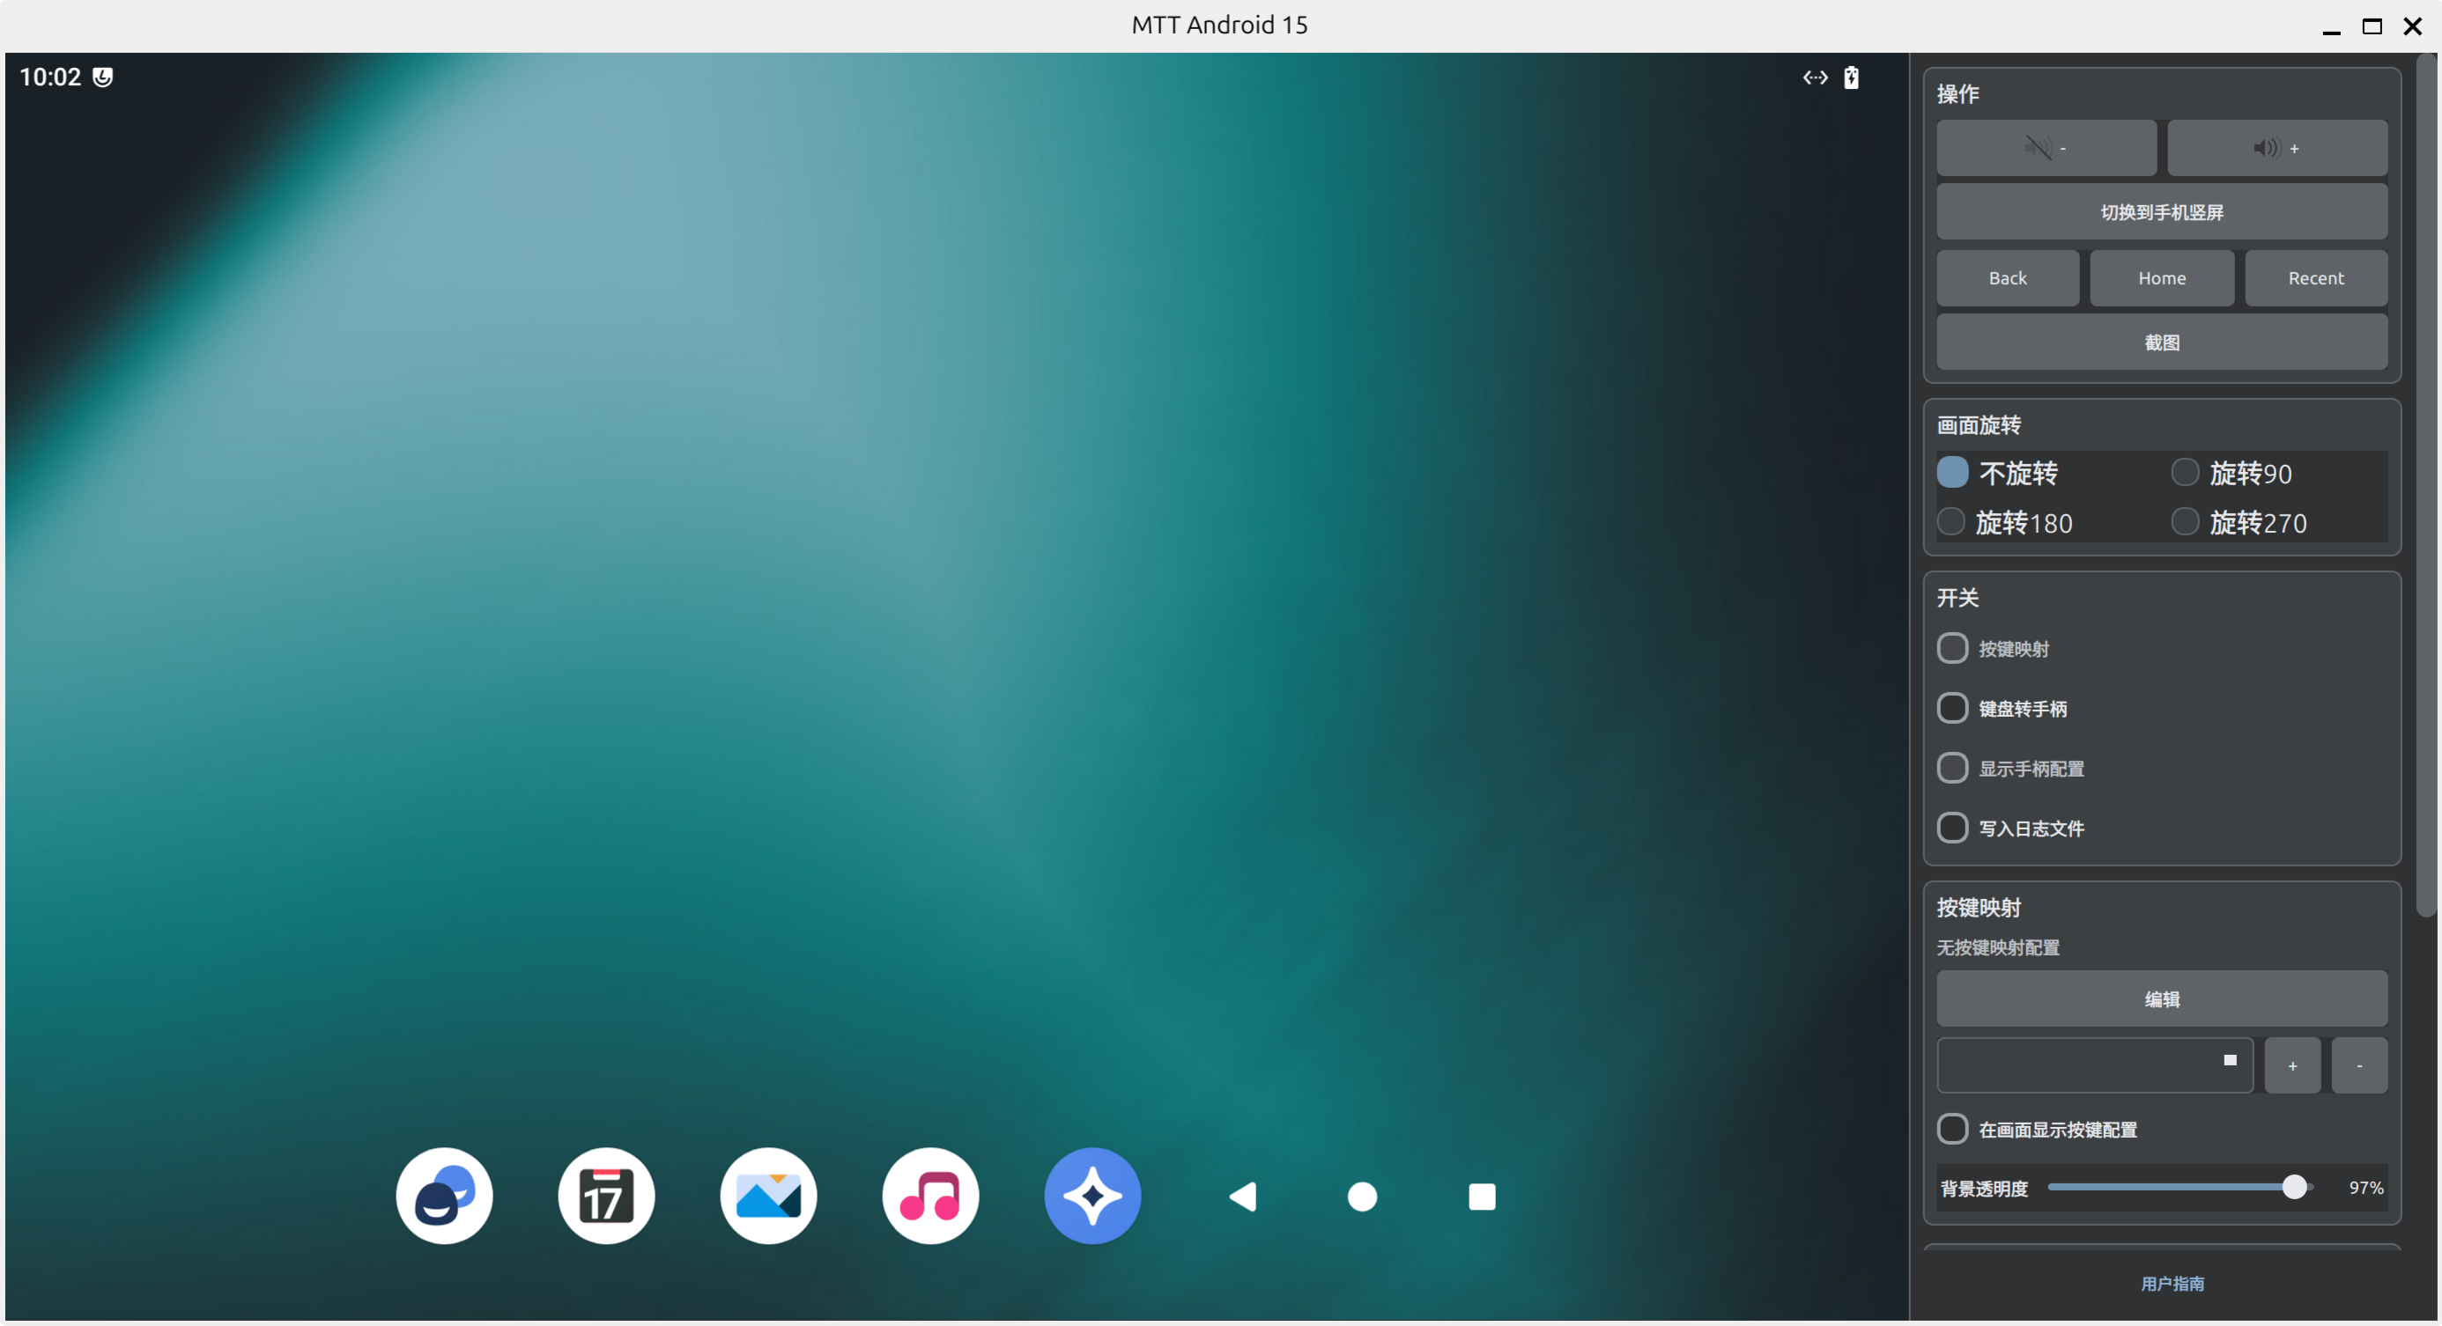Enable the 按键映射 switch checkbox
The width and height of the screenshot is (2442, 1326).
tap(1952, 649)
